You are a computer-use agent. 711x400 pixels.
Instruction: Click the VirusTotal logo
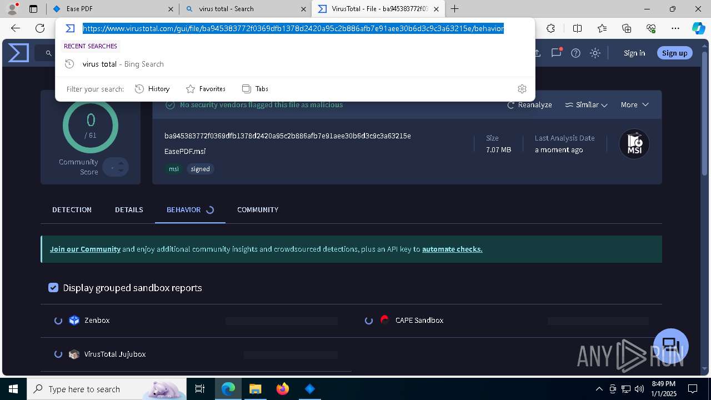point(18,53)
